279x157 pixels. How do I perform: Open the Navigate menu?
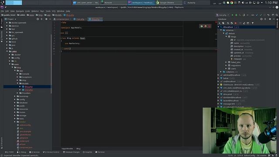point(20,11)
